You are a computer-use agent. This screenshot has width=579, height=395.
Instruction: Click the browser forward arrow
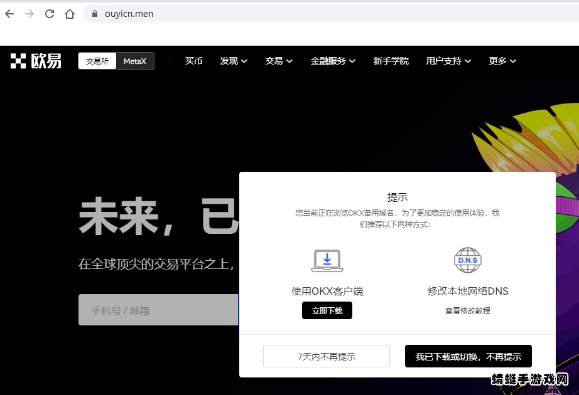pyautogui.click(x=30, y=14)
